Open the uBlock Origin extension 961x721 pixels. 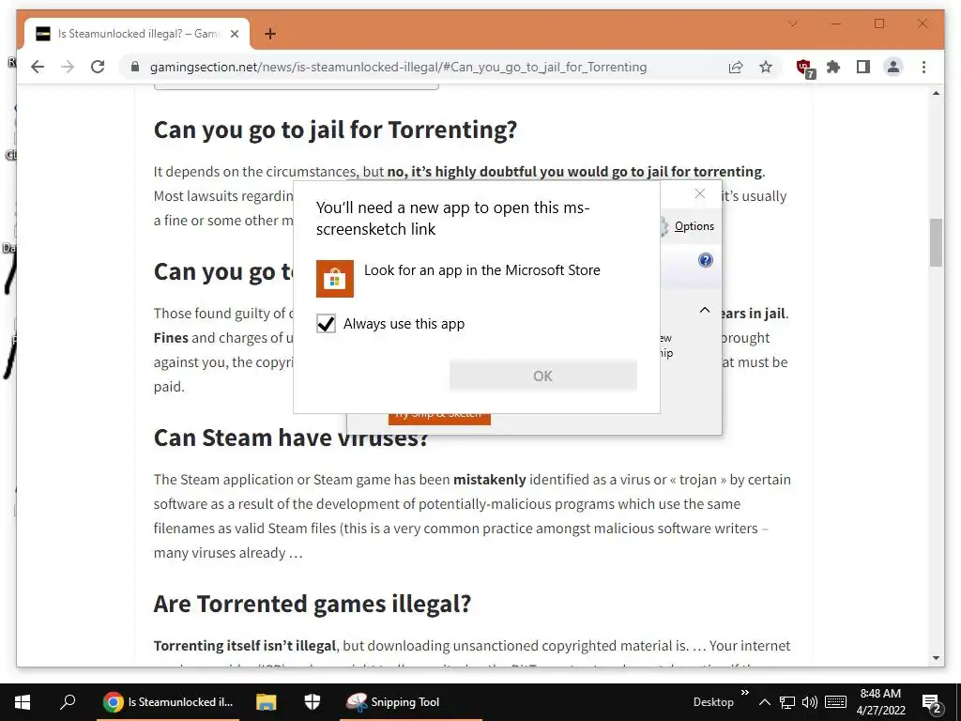pos(804,68)
